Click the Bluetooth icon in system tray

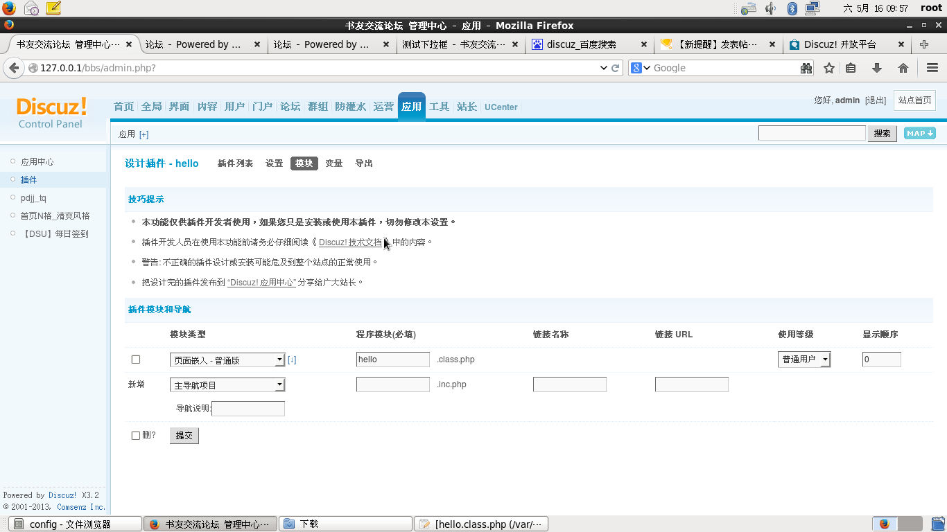(791, 8)
